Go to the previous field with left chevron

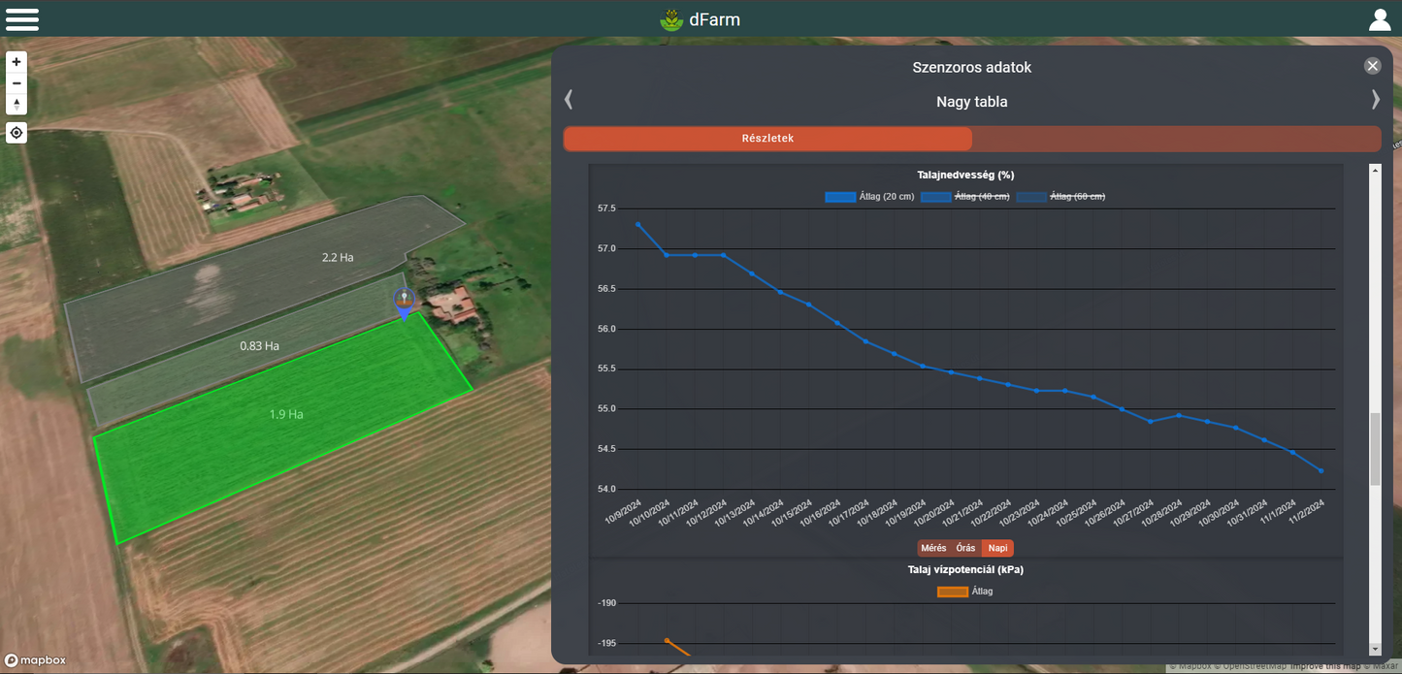tap(570, 100)
